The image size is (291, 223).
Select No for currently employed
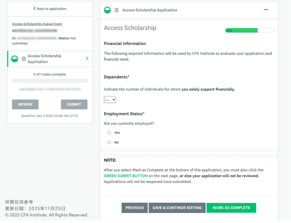point(109,142)
